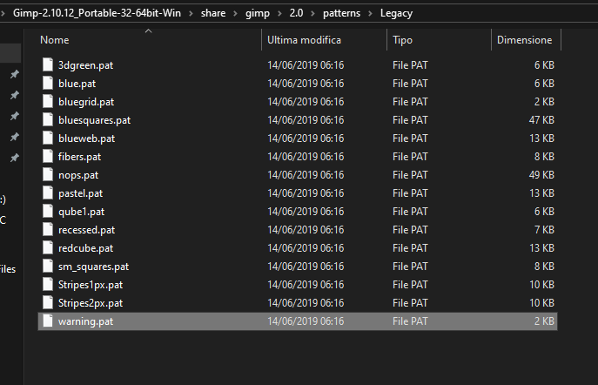Viewport: 598px width, 385px height.
Task: Select the nops.pat file name
Action: click(78, 175)
